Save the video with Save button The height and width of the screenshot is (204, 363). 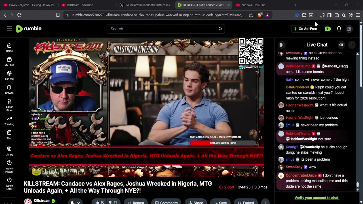220,202
